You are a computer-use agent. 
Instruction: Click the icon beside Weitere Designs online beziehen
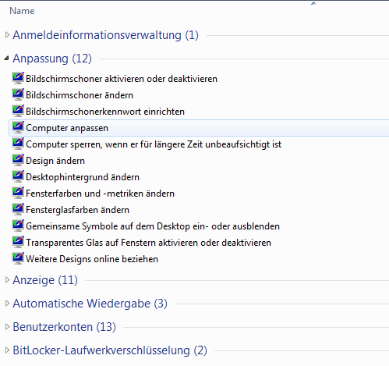tap(18, 259)
